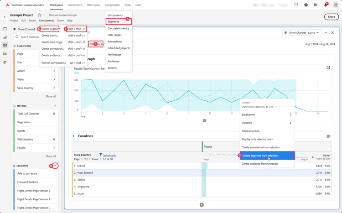
Task: Open Tools in top navigation
Action: (128, 5)
